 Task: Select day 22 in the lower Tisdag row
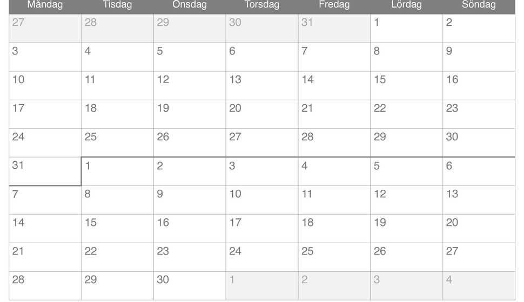coord(117,257)
